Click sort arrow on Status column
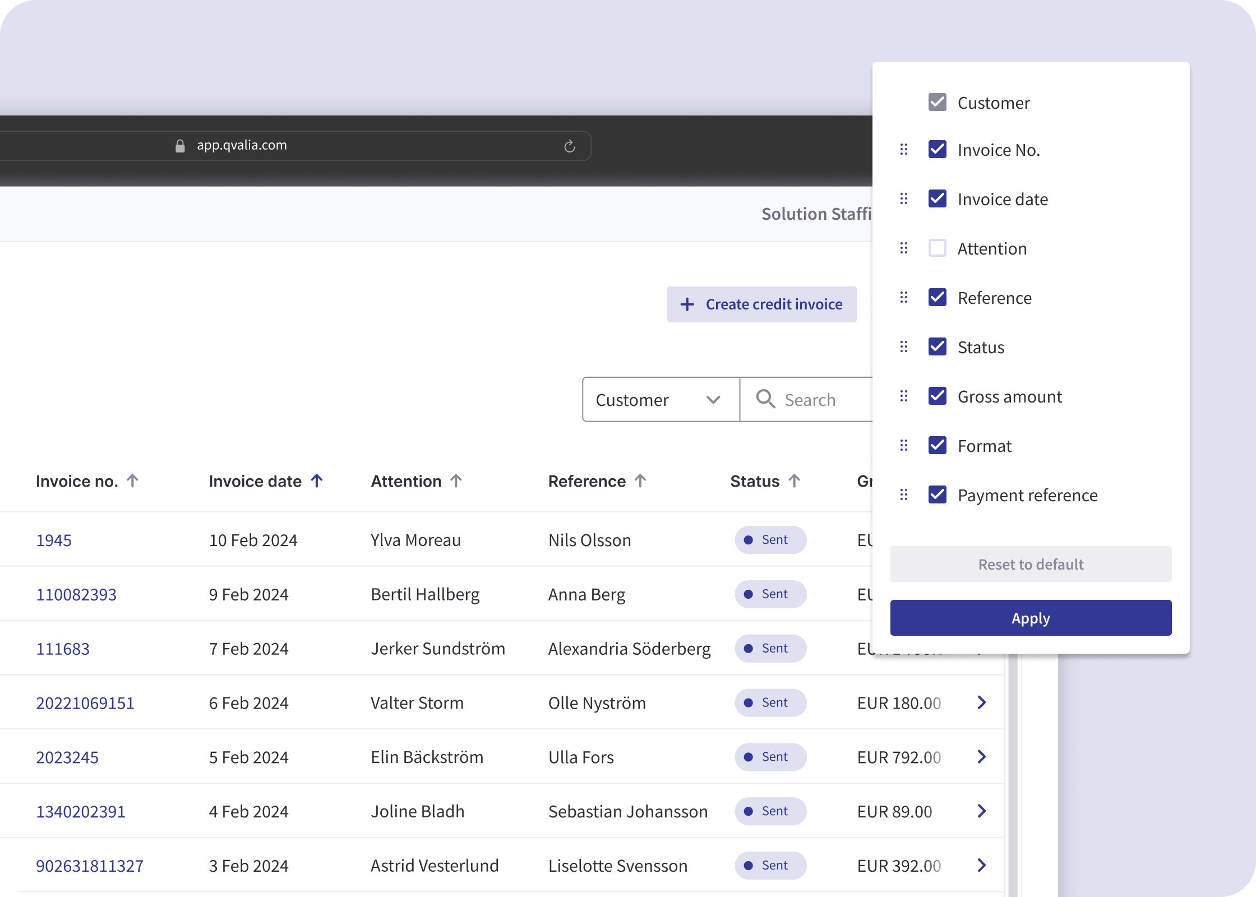This screenshot has width=1256, height=897. coord(794,481)
